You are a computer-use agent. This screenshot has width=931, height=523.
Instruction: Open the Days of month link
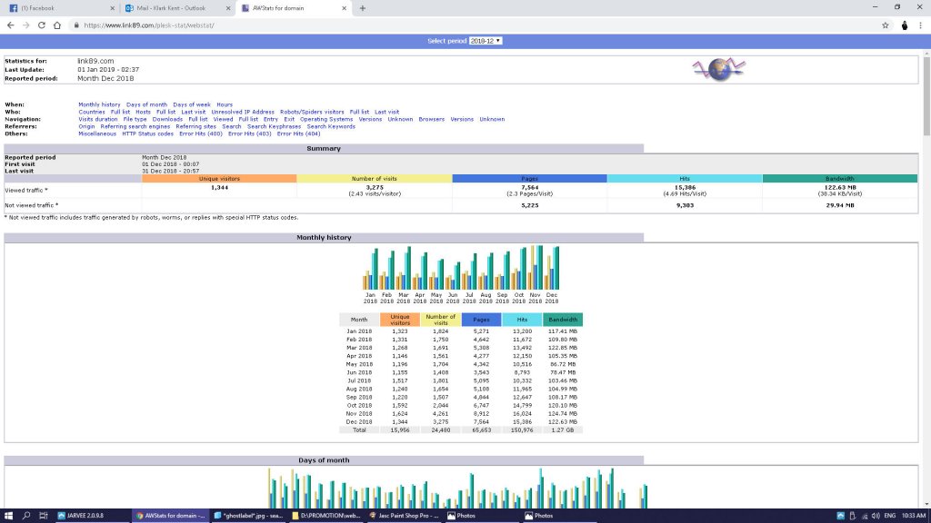click(x=146, y=104)
